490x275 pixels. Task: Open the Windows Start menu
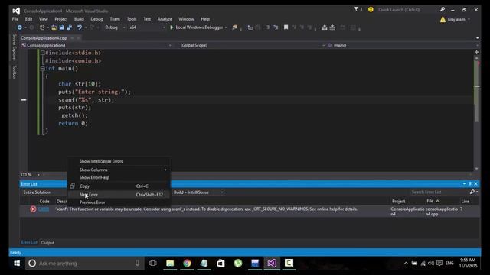click(x=17, y=264)
